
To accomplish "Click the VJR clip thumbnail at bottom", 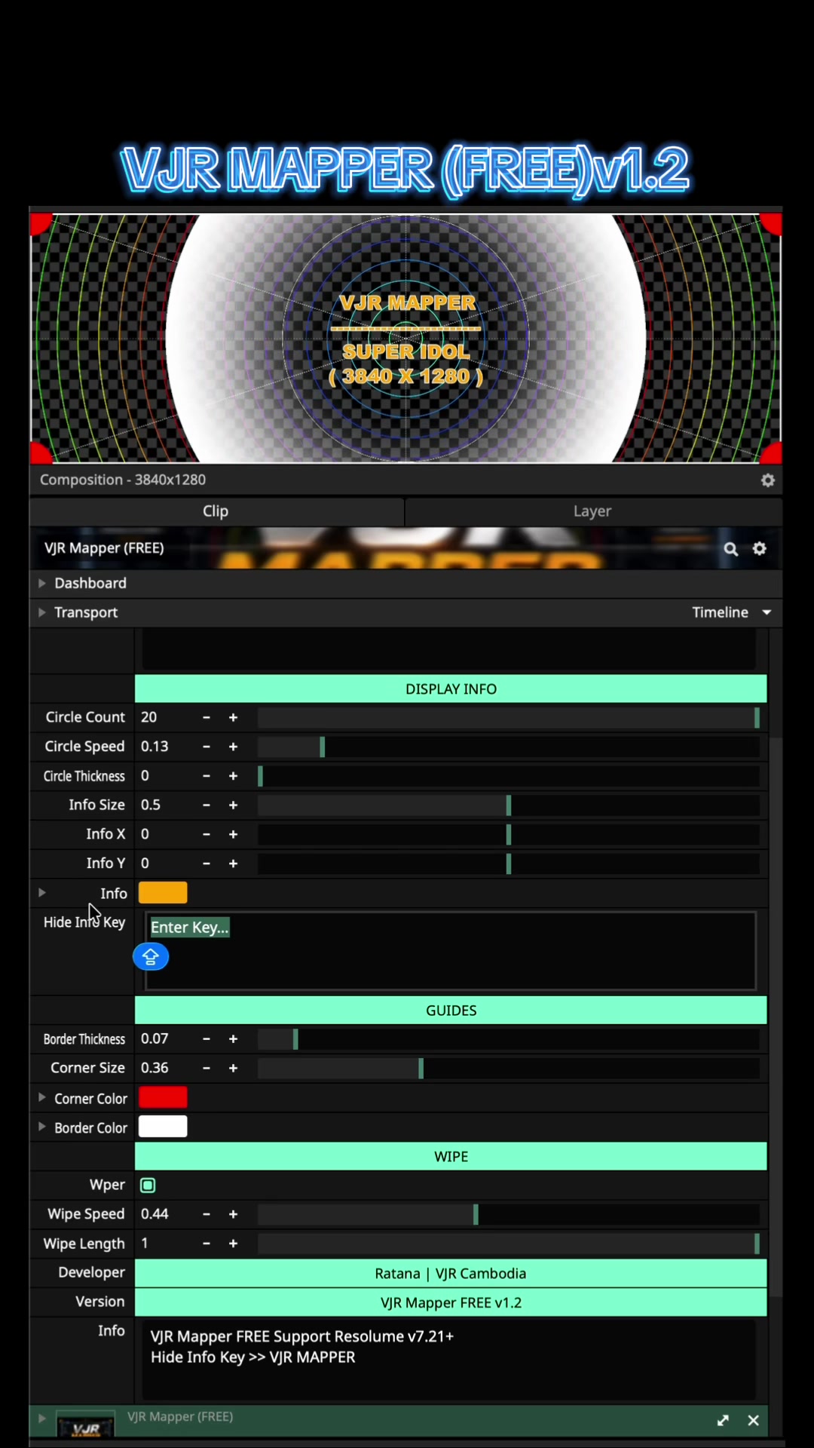I will pyautogui.click(x=86, y=1425).
